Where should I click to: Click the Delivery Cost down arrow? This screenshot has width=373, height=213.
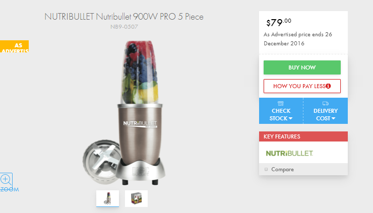333,118
